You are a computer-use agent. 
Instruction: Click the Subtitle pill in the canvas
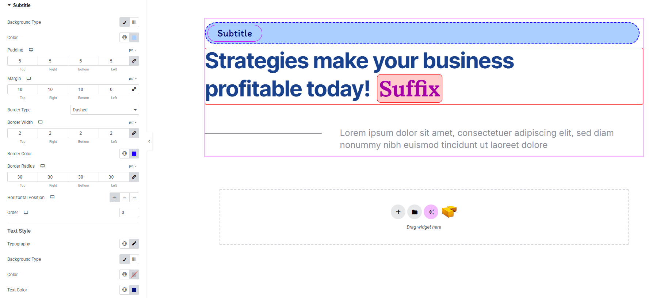234,33
